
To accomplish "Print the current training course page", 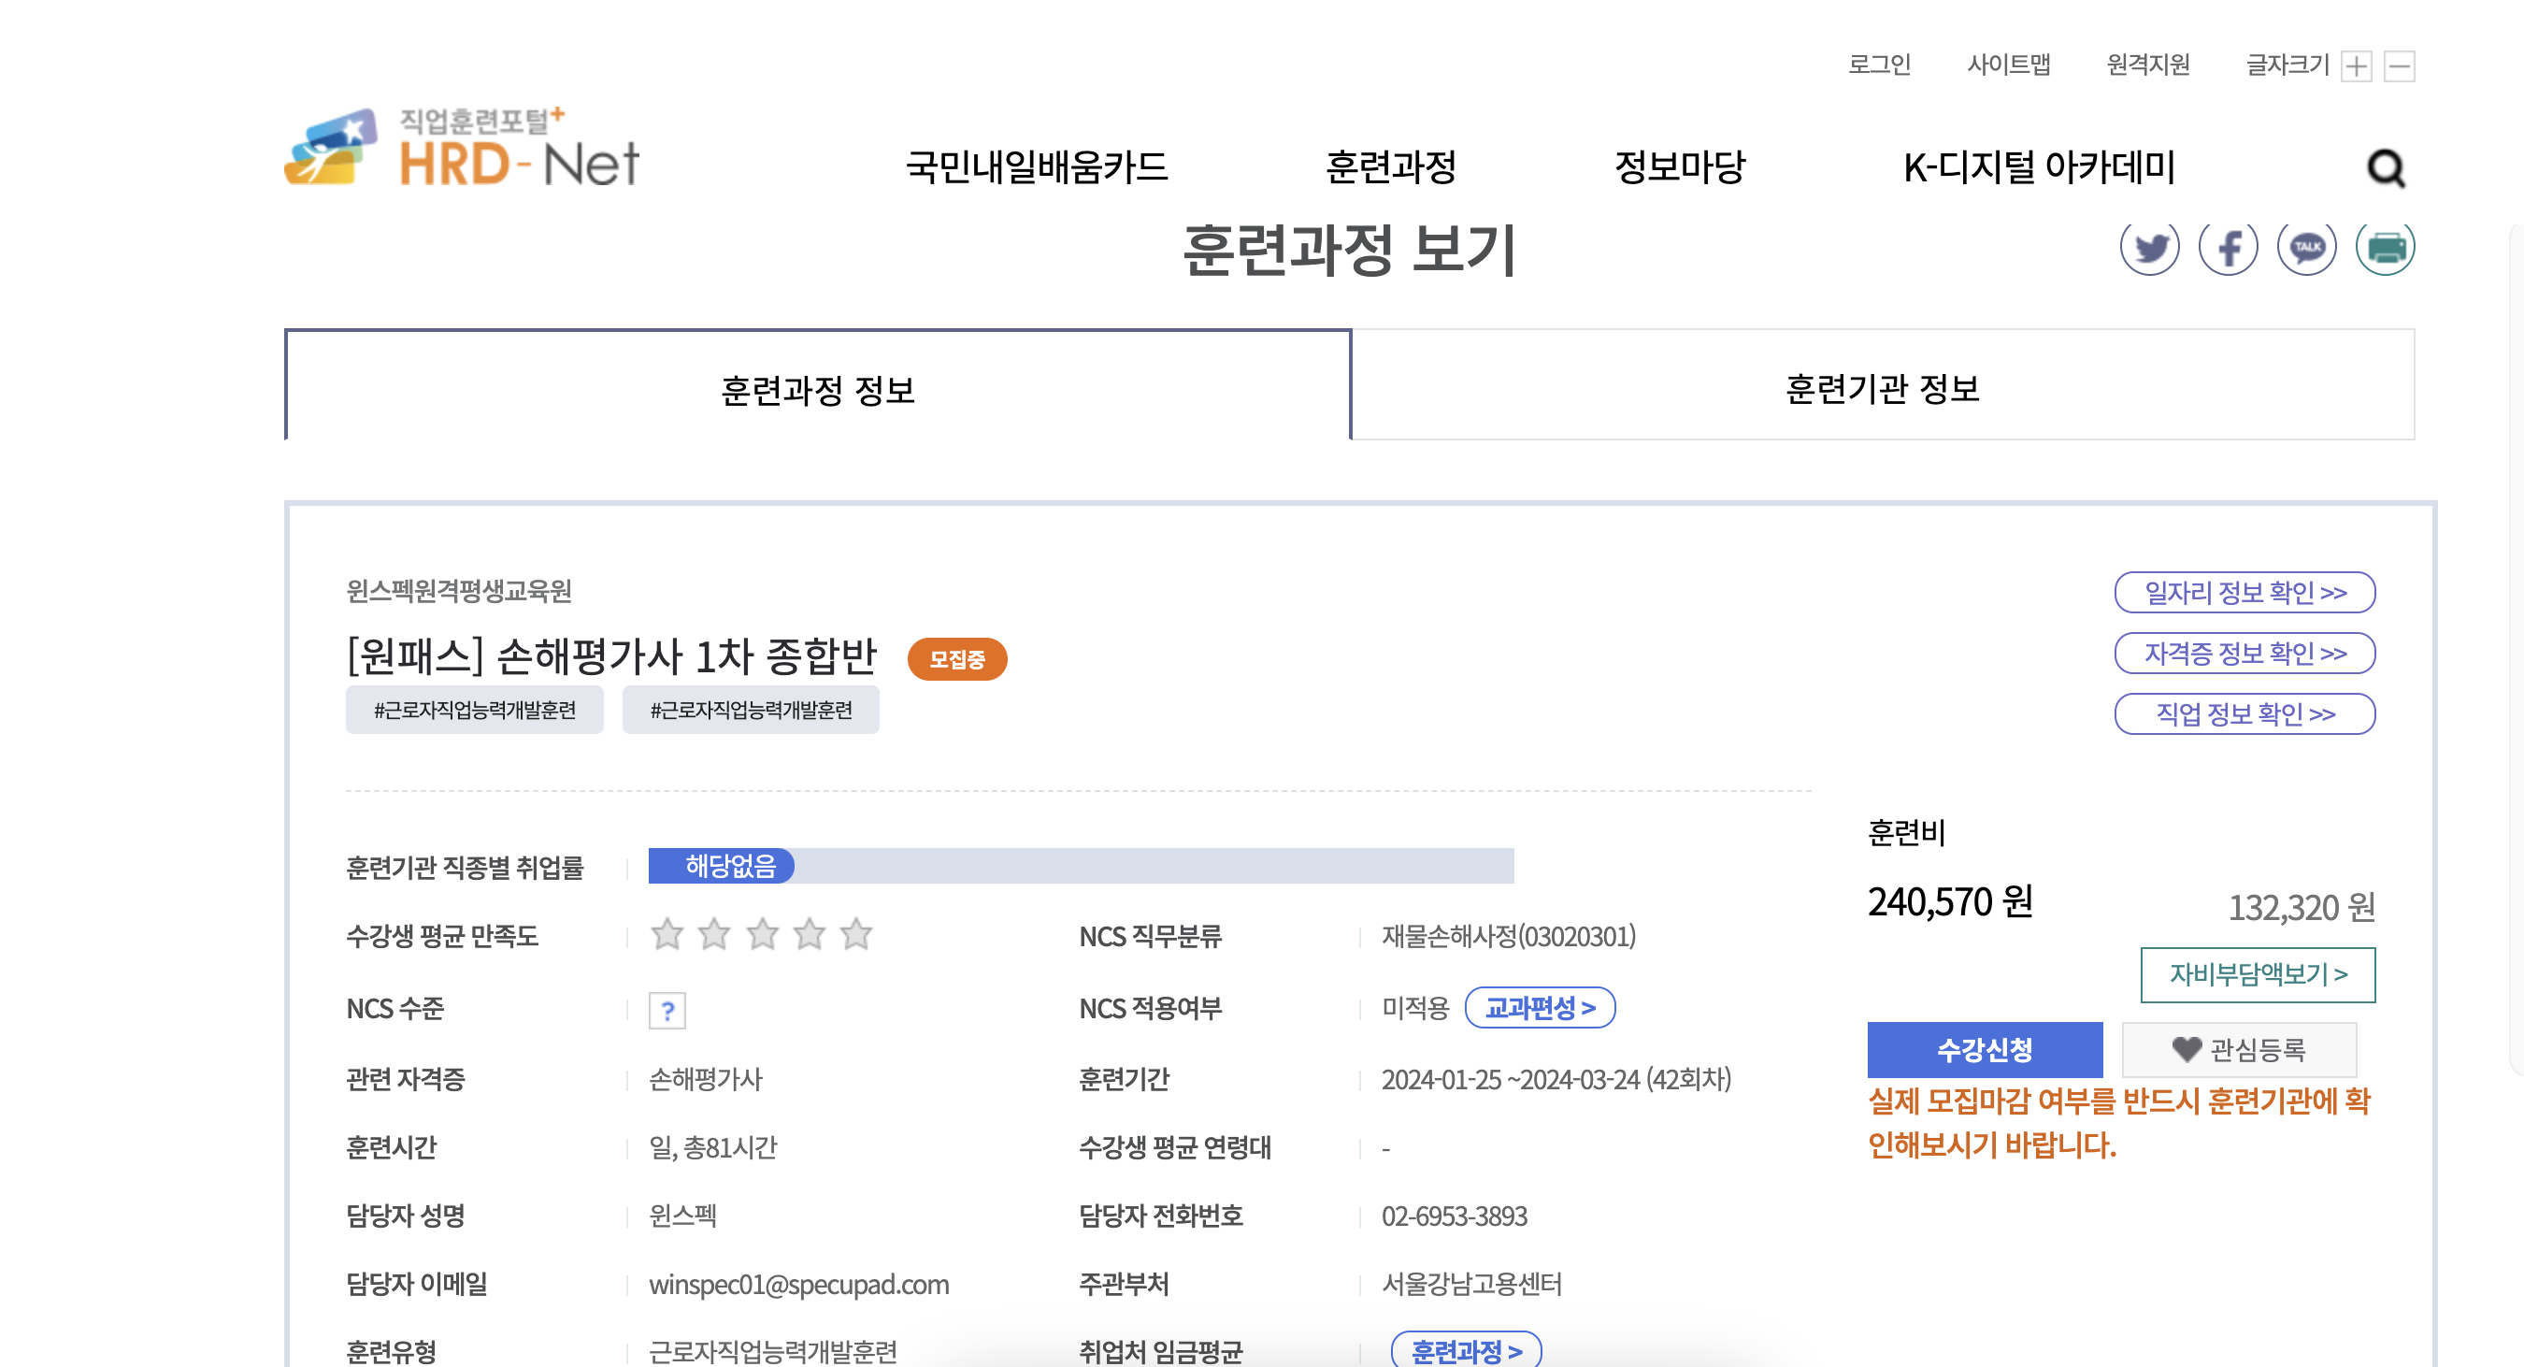I will coord(2386,250).
